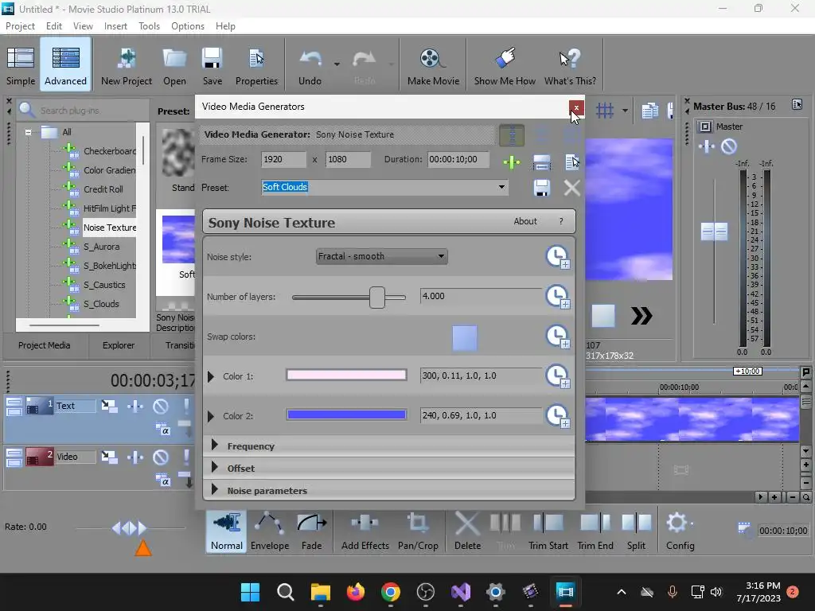
Task: Animate Color 2 clock icon
Action: [x=558, y=416]
